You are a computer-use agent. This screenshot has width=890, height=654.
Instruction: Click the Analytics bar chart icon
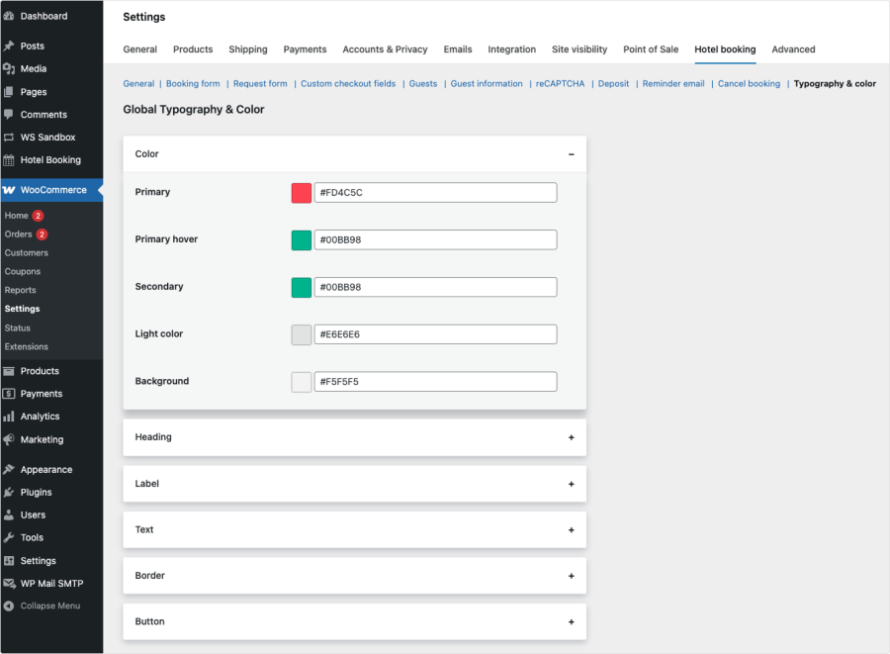click(9, 417)
